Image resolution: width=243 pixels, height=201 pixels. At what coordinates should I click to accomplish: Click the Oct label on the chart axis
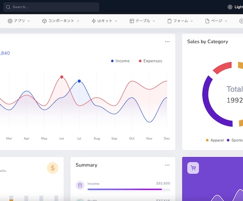(132, 139)
